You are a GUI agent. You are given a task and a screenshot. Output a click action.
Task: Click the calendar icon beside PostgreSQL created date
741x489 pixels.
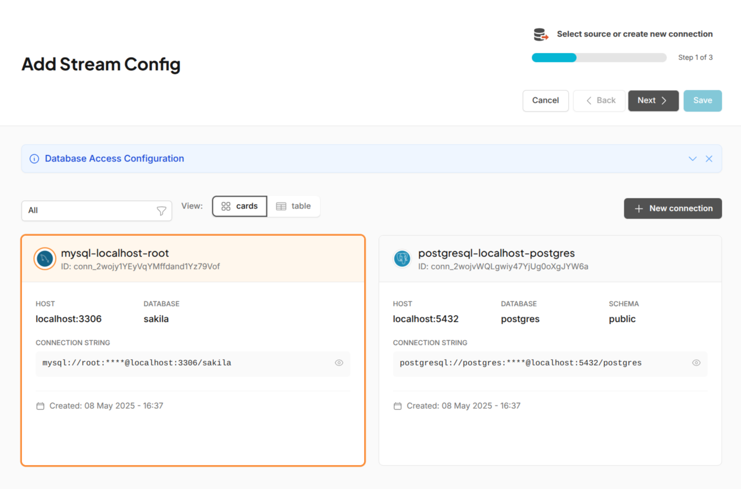tap(397, 405)
